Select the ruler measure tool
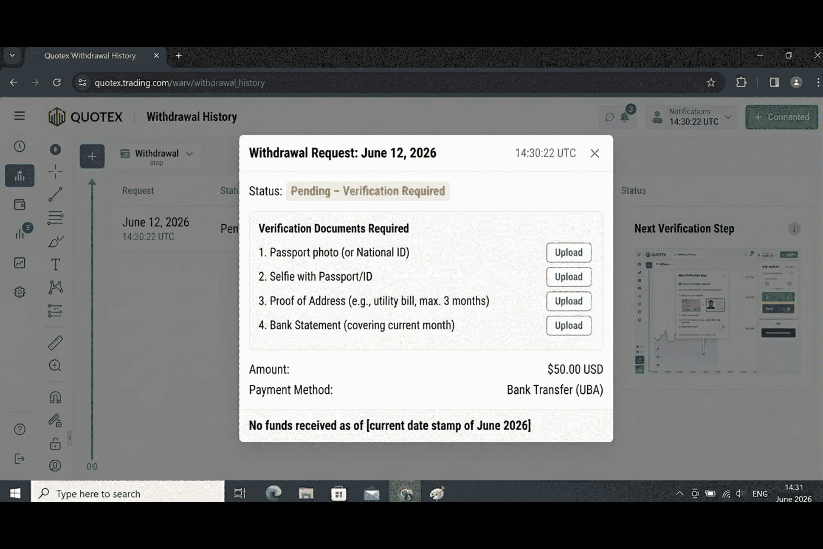 (x=55, y=343)
